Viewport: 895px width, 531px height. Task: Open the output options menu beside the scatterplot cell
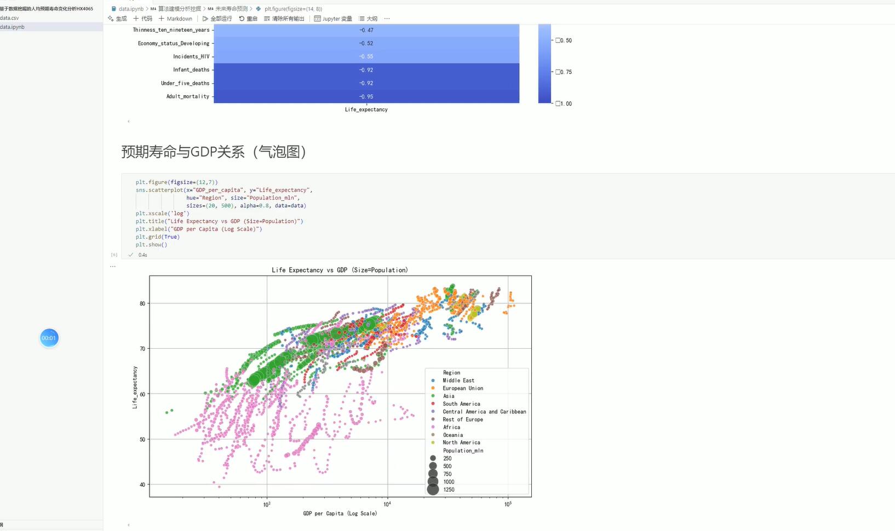pyautogui.click(x=113, y=266)
